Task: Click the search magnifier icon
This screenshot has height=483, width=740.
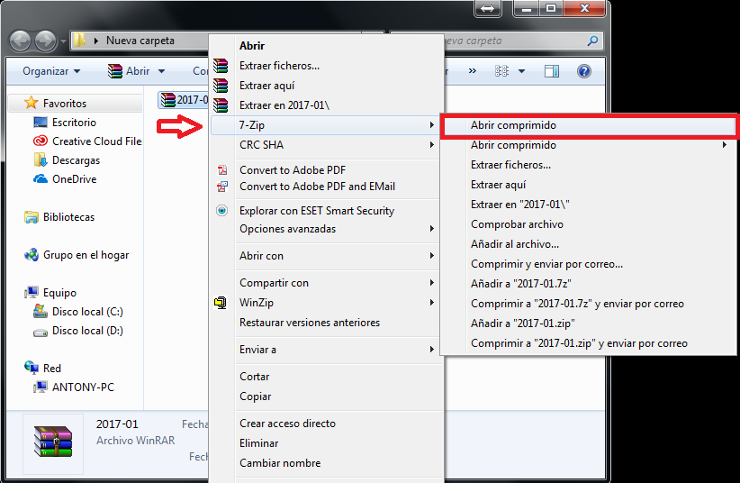Action: (x=592, y=41)
